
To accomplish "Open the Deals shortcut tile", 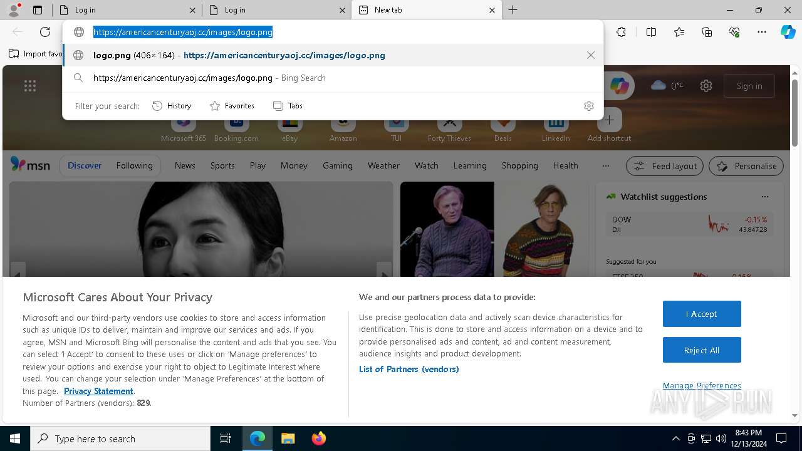I will point(503,125).
